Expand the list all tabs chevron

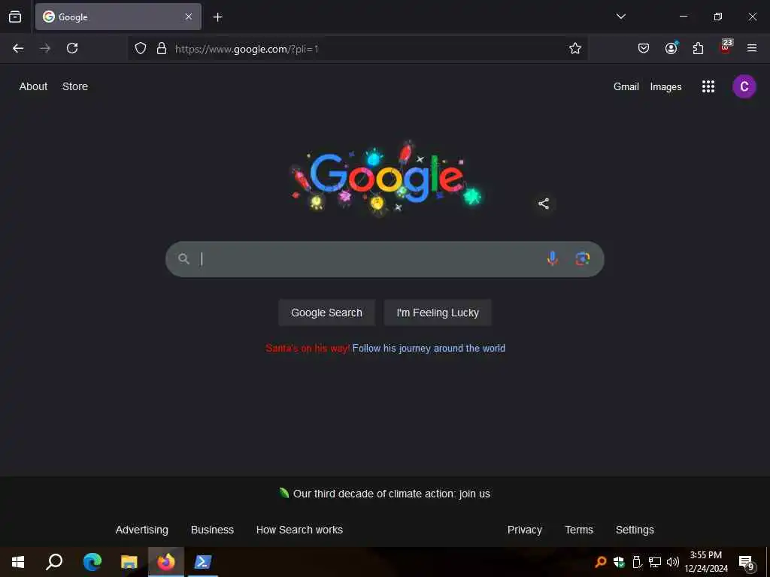[x=620, y=17]
